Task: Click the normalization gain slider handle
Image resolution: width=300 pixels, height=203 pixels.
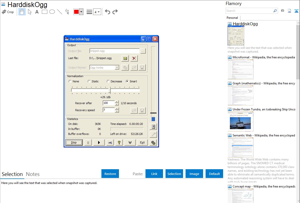Action: click(x=110, y=90)
